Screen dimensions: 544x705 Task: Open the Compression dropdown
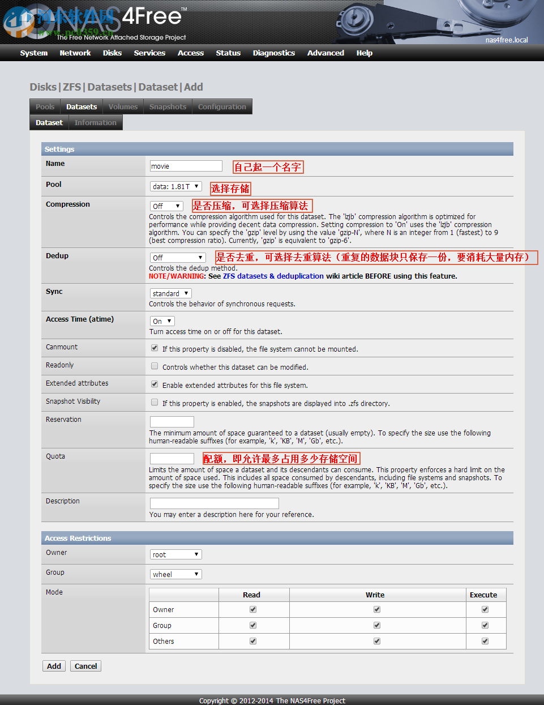[x=166, y=206]
